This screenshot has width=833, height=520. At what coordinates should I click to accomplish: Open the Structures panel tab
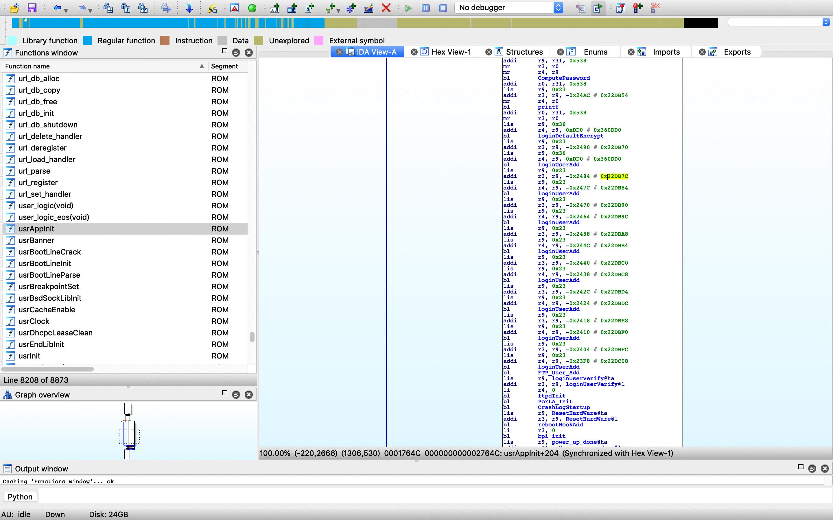point(522,52)
